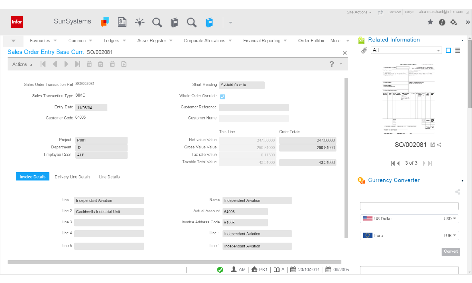Click the form vertical scrollbar
The width and height of the screenshot is (472, 283).
pos(346,158)
